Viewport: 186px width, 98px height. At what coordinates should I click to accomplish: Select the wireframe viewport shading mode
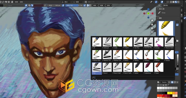171,2
